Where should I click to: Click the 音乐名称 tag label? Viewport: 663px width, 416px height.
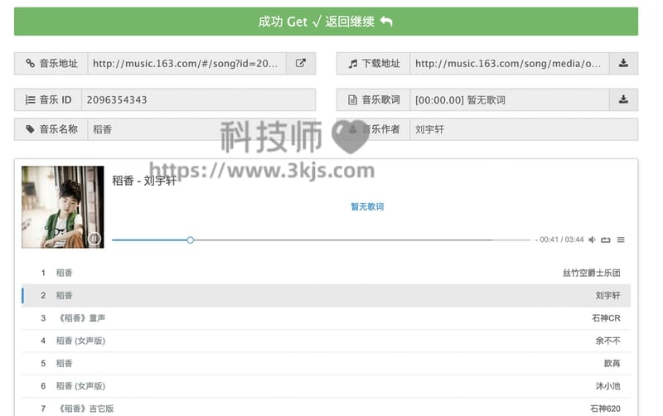click(x=51, y=129)
